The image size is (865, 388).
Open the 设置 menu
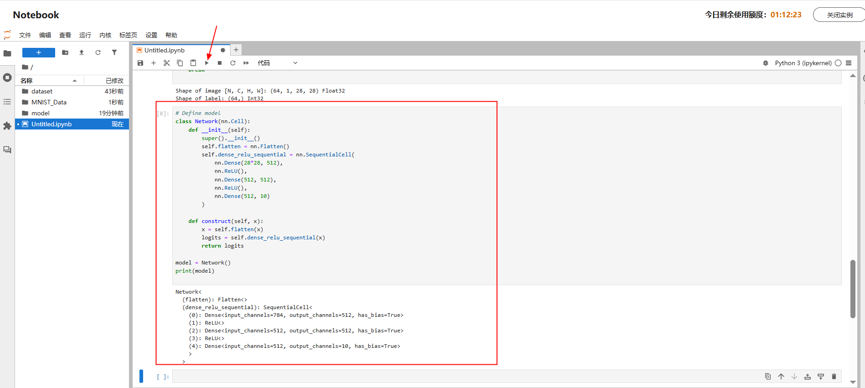coord(151,35)
